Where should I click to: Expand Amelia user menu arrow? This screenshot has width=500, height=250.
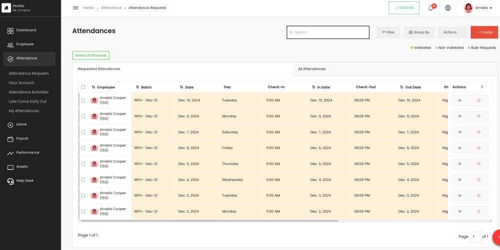[491, 8]
